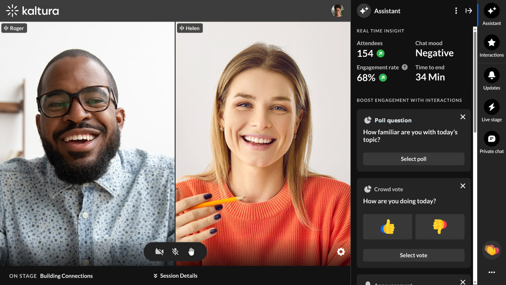Viewport: 506px width, 285px height.
Task: Open the Updates bell tab
Action: [491, 79]
